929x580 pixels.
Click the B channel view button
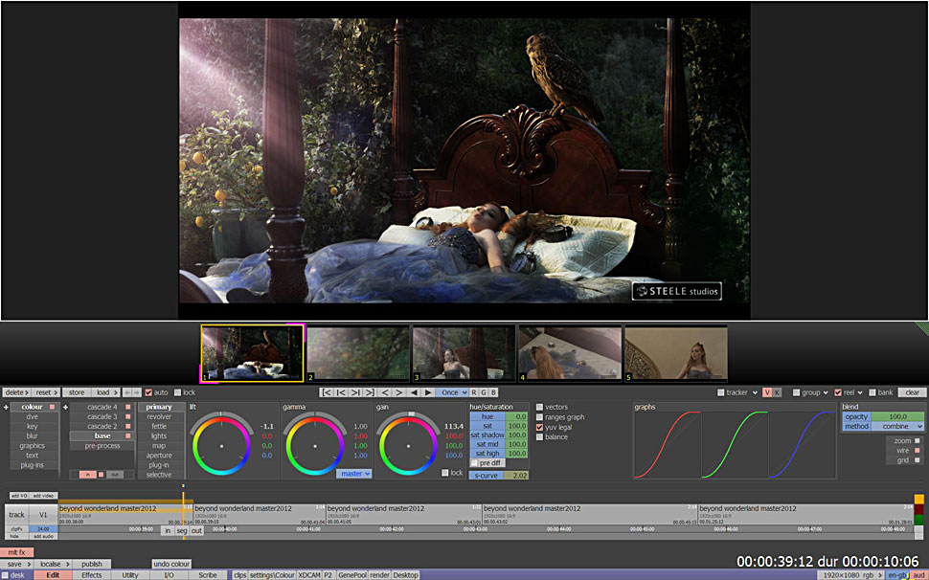pos(493,392)
